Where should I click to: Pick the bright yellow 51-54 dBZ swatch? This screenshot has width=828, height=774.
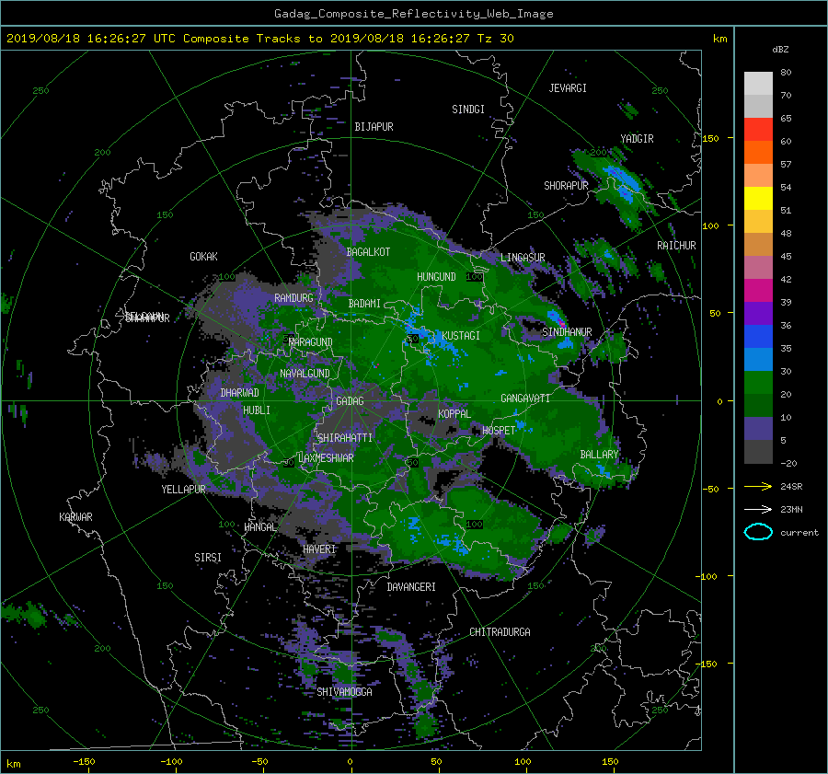coord(758,198)
